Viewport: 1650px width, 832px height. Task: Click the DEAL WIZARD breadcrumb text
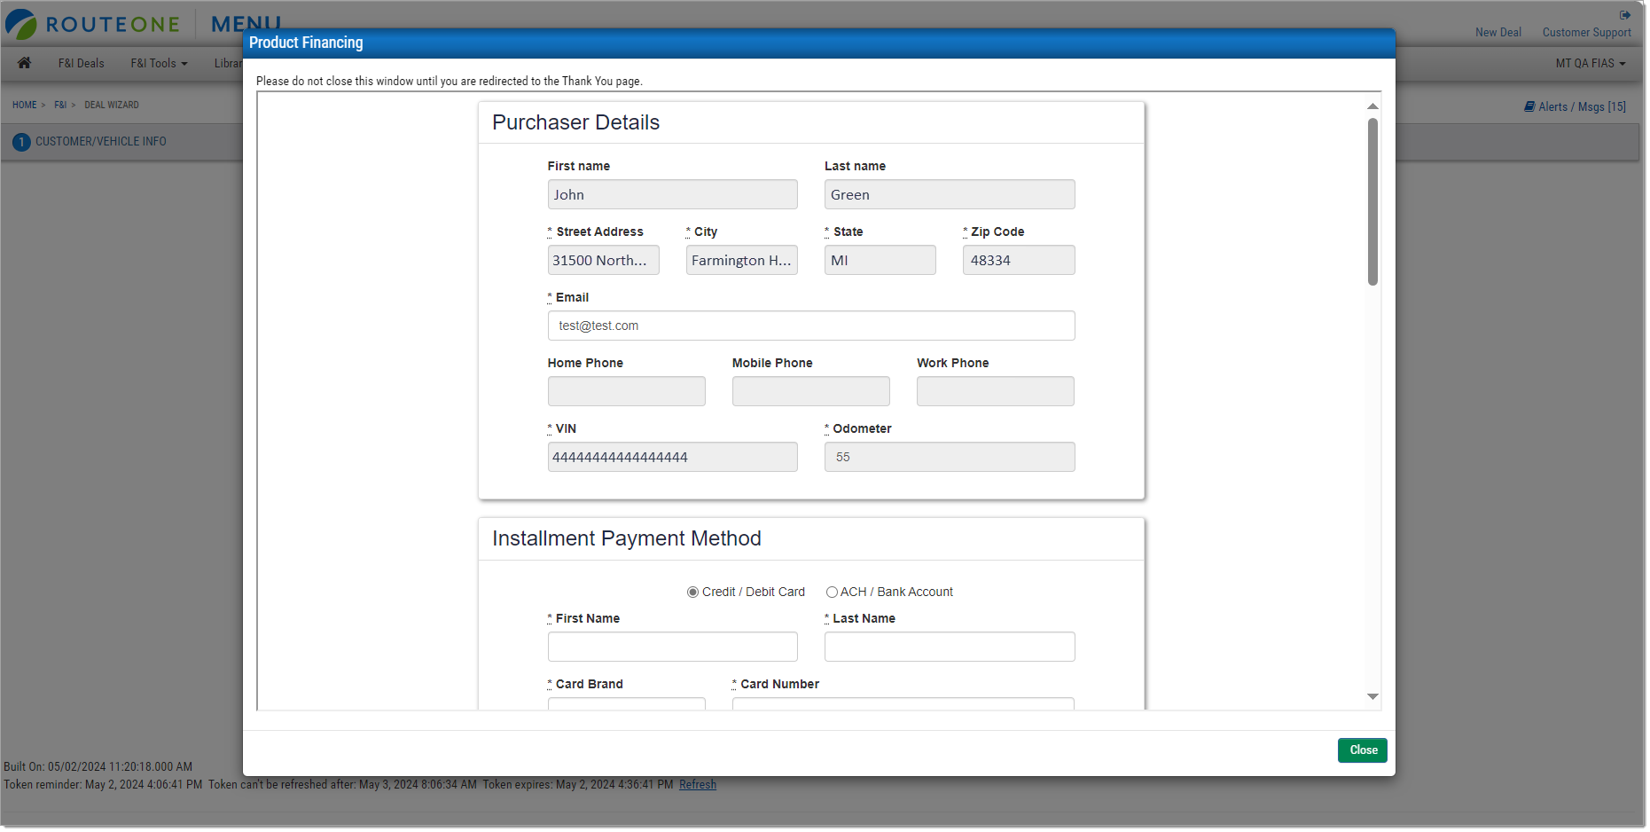[112, 105]
